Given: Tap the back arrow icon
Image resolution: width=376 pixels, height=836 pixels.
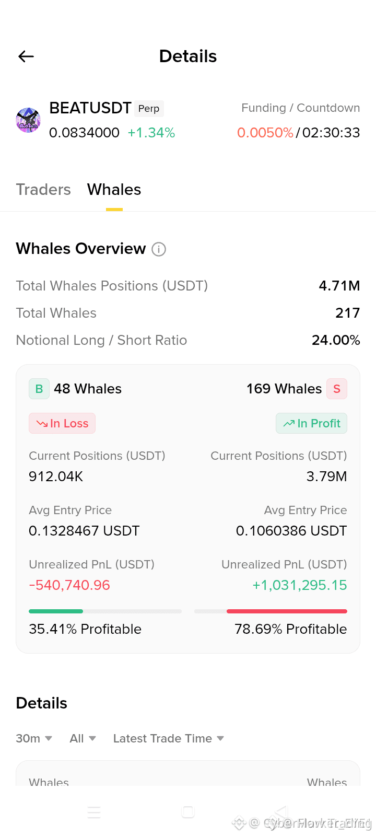Looking at the screenshot, I should pyautogui.click(x=26, y=56).
